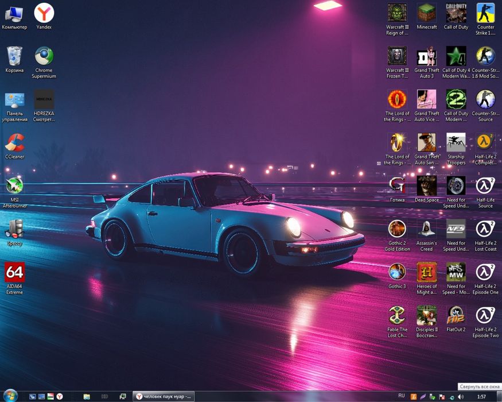The width and height of the screenshot is (502, 402).
Task: Open the Windows Start menu orb
Action: [10, 396]
